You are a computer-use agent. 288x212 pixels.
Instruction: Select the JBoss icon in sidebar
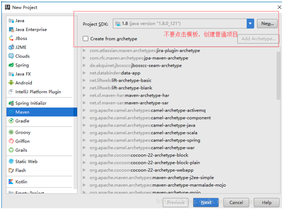(11, 38)
